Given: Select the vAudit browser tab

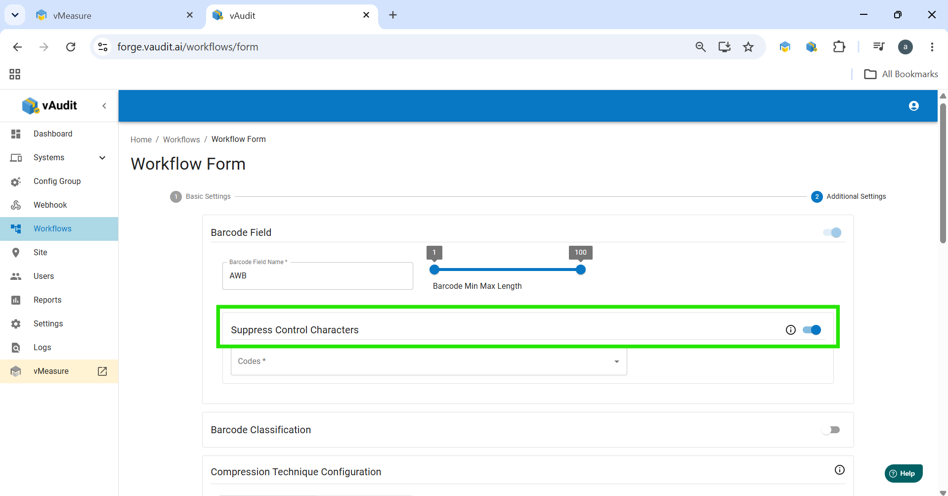Looking at the screenshot, I should (292, 15).
